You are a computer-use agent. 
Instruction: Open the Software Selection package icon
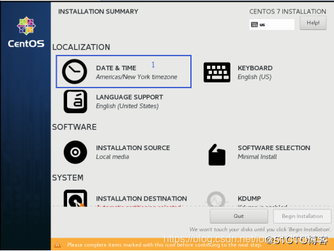[217, 155]
